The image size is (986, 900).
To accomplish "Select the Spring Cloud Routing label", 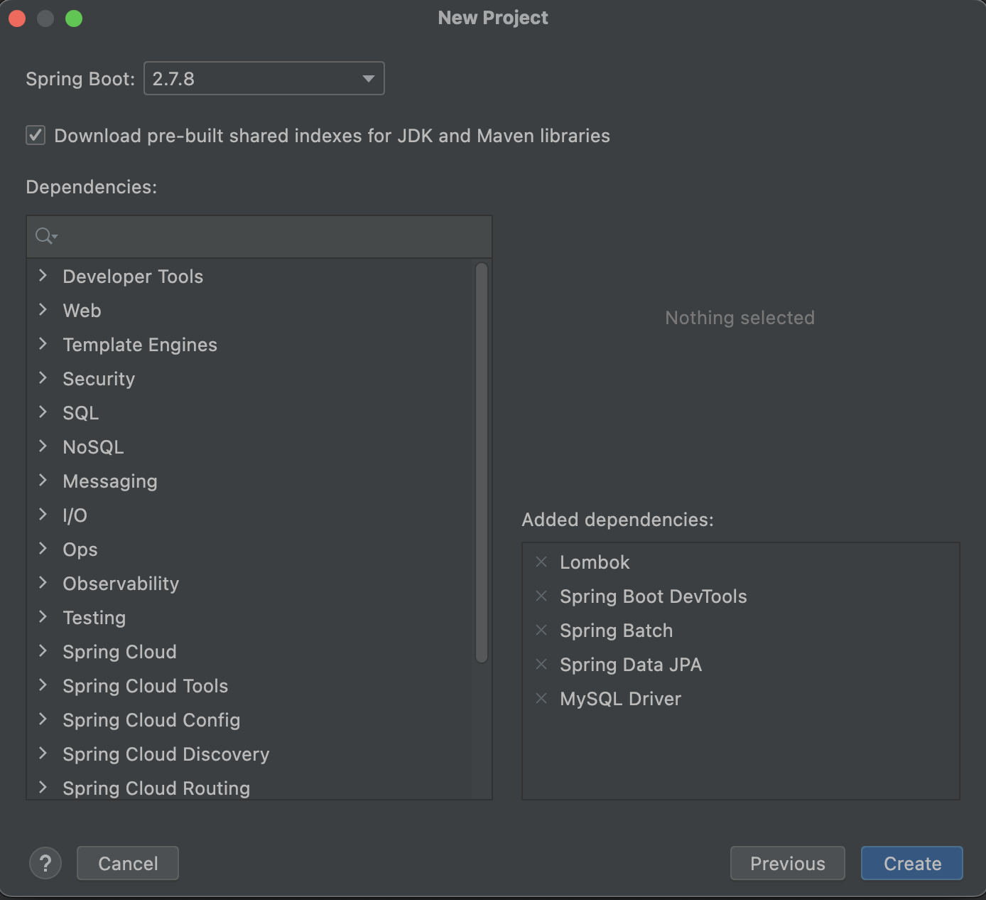I will coord(156,788).
